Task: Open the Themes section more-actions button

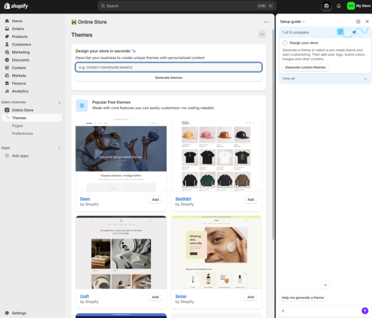Action: 262,34
